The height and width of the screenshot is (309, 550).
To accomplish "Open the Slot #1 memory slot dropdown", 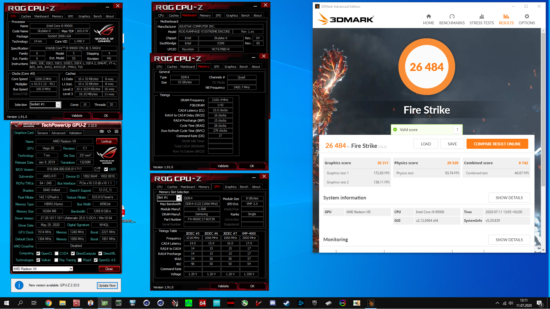I will 179,198.
